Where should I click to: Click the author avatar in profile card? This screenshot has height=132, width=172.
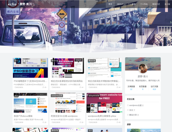(x=143, y=69)
